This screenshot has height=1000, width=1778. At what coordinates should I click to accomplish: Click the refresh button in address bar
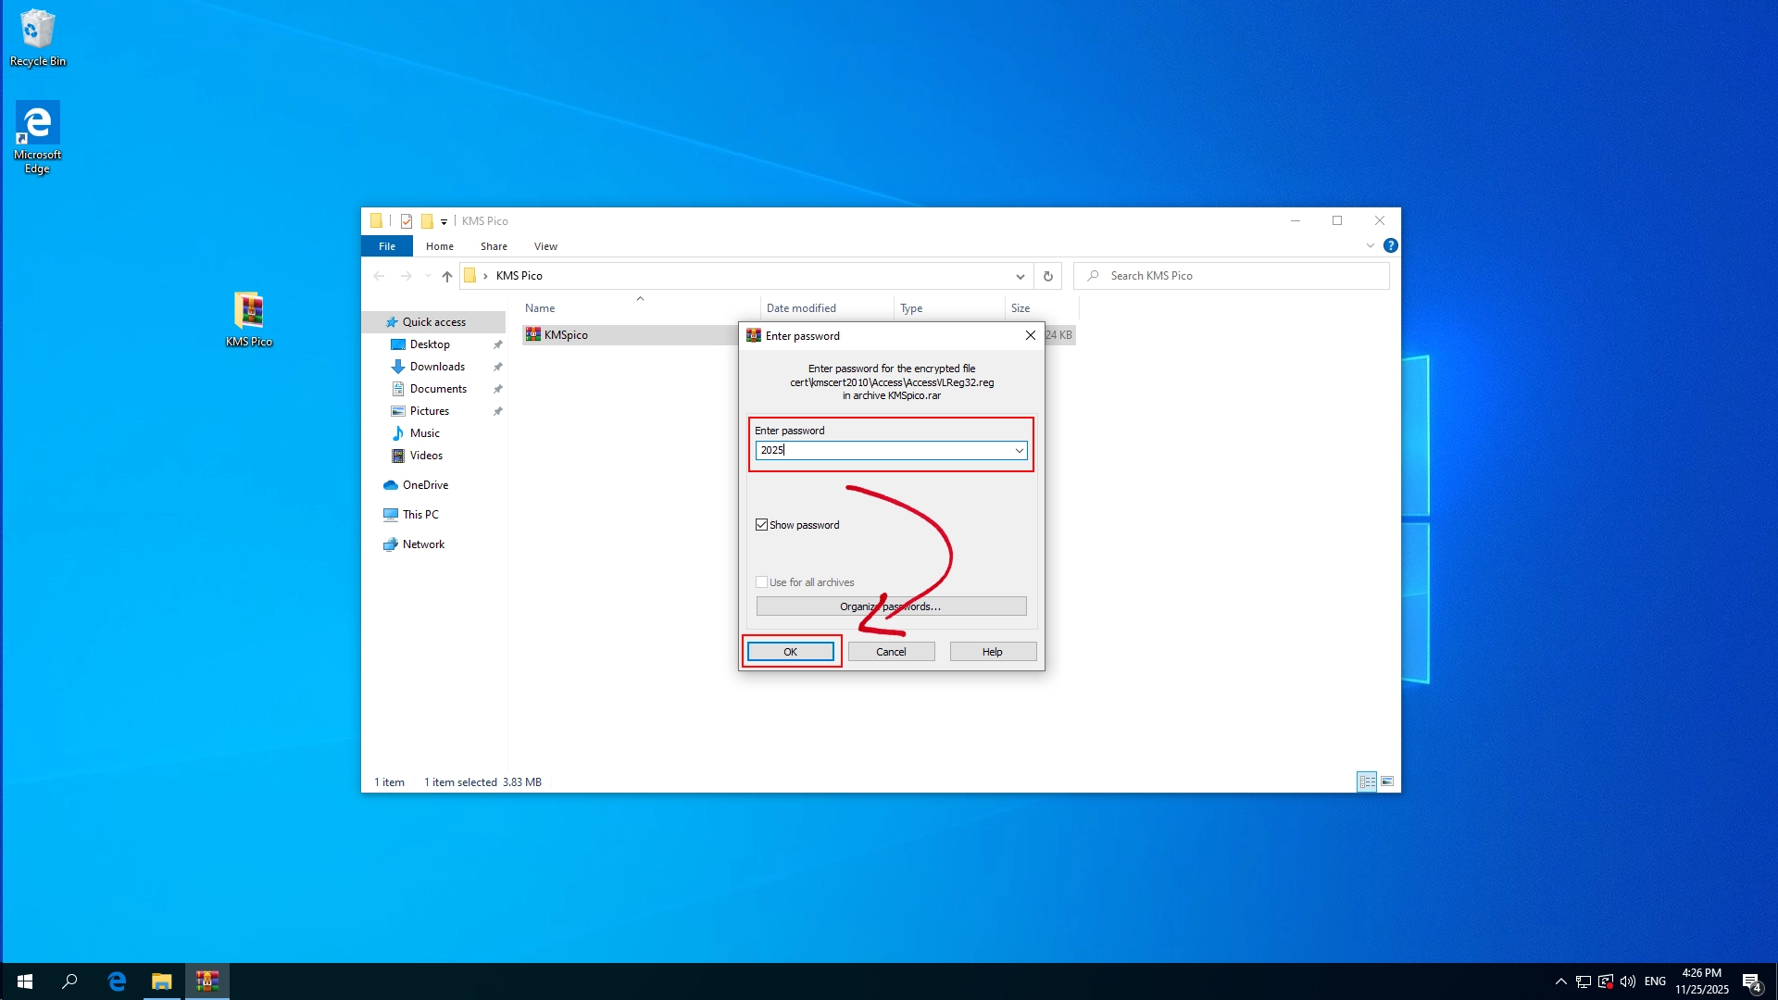(x=1047, y=276)
